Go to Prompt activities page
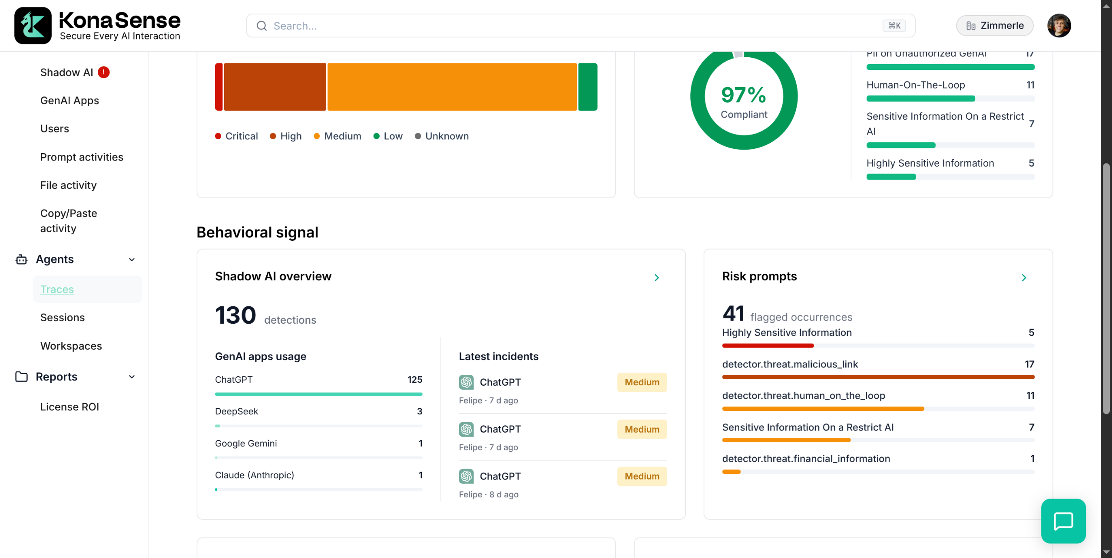This screenshot has width=1112, height=558. [82, 157]
